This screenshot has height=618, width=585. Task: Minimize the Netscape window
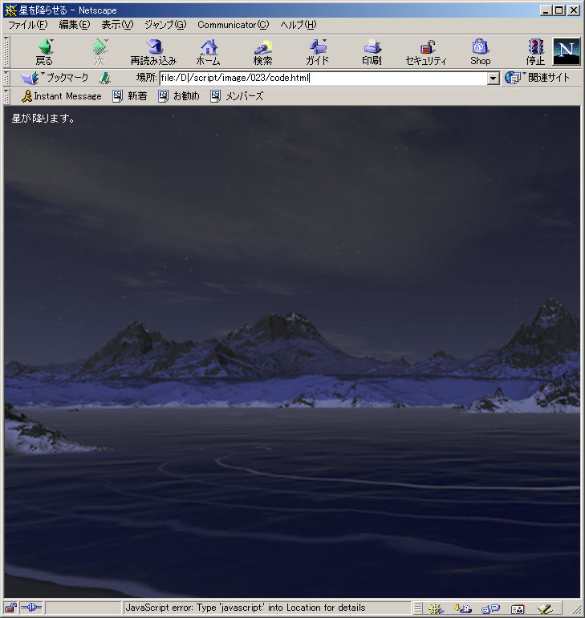(x=546, y=10)
